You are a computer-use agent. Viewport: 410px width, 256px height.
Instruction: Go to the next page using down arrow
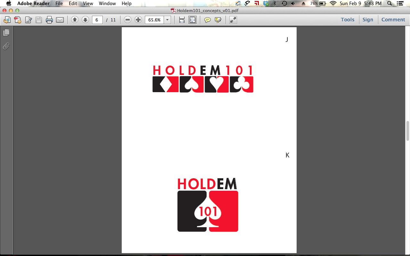(85, 20)
